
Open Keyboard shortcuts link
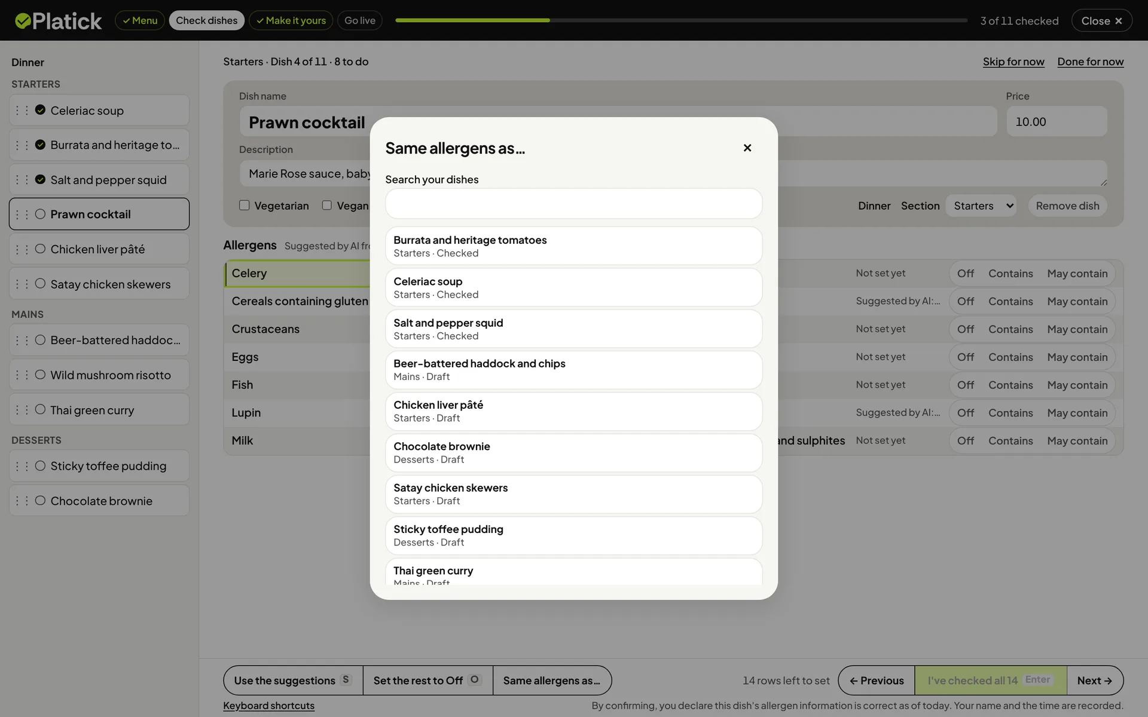268,706
